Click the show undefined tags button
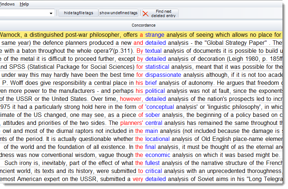This screenshot has height=189, width=288. coord(119,13)
